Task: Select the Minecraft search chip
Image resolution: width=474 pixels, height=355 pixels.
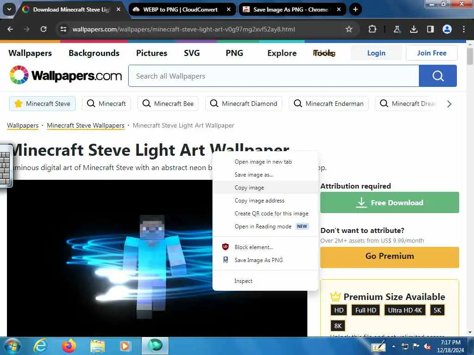Action: tap(106, 104)
